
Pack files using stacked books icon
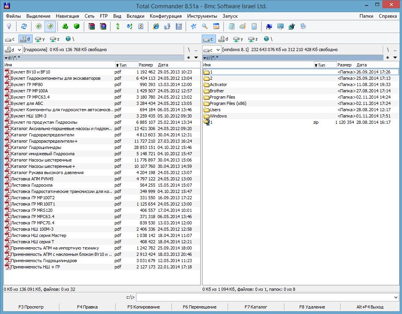pyautogui.click(x=92, y=26)
